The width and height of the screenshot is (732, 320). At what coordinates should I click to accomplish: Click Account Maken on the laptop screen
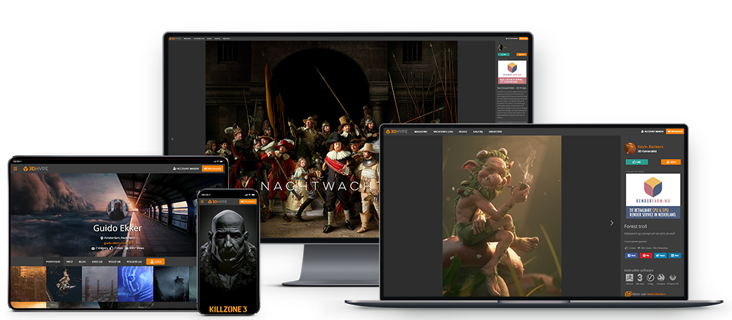tap(653, 132)
